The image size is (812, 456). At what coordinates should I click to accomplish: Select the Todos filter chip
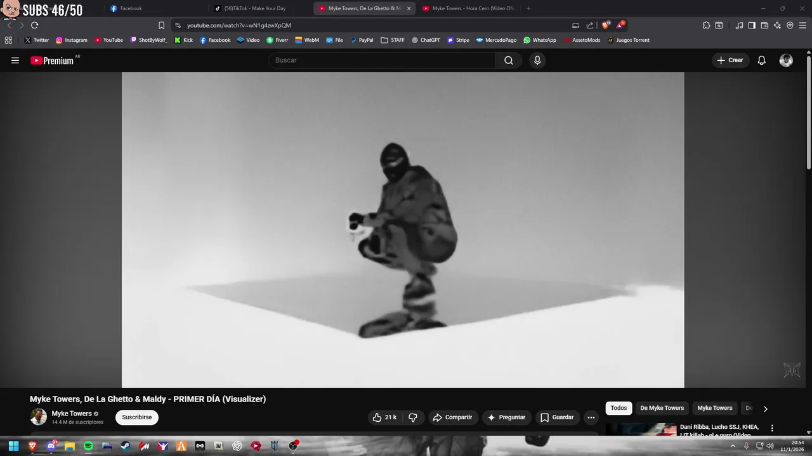(619, 408)
